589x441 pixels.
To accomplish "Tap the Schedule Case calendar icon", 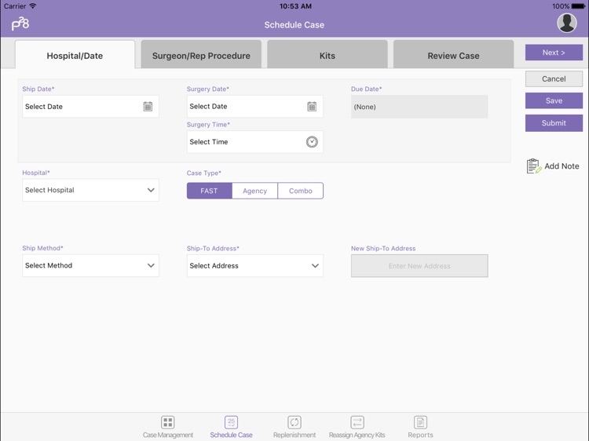I will click(x=231, y=422).
